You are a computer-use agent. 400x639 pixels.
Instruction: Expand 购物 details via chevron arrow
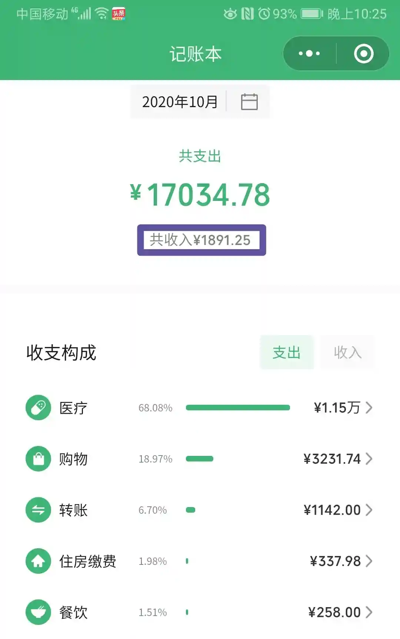369,459
